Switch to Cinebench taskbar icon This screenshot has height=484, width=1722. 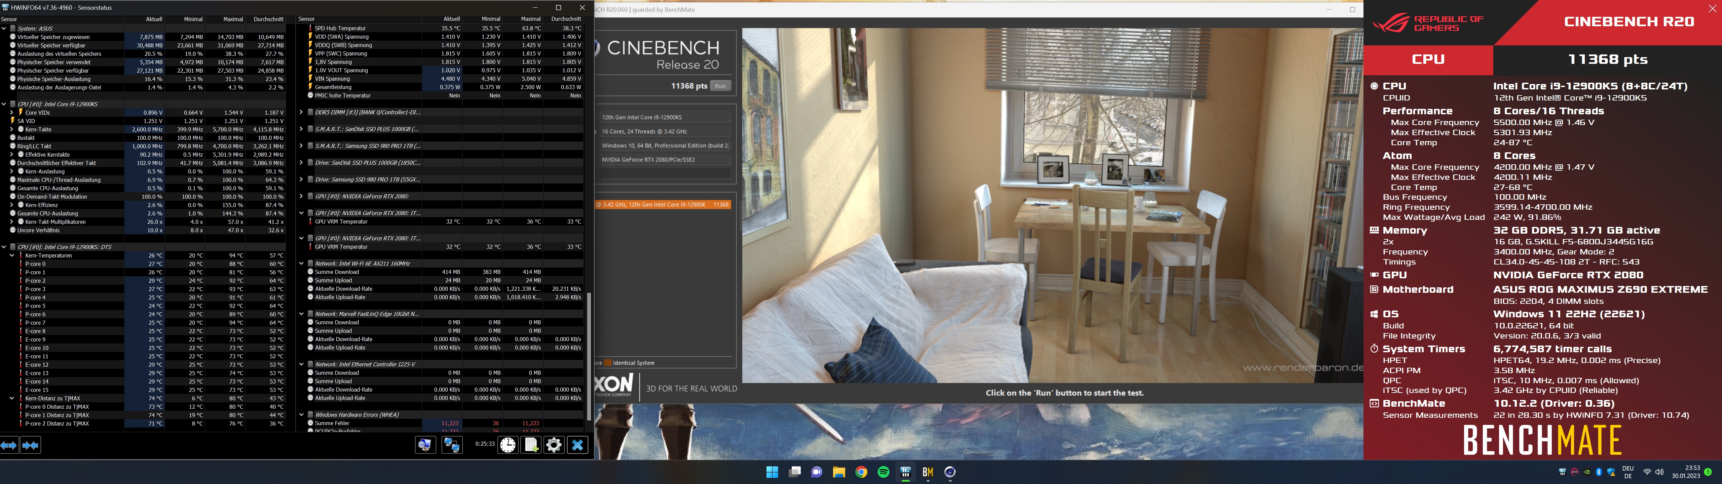click(x=950, y=472)
